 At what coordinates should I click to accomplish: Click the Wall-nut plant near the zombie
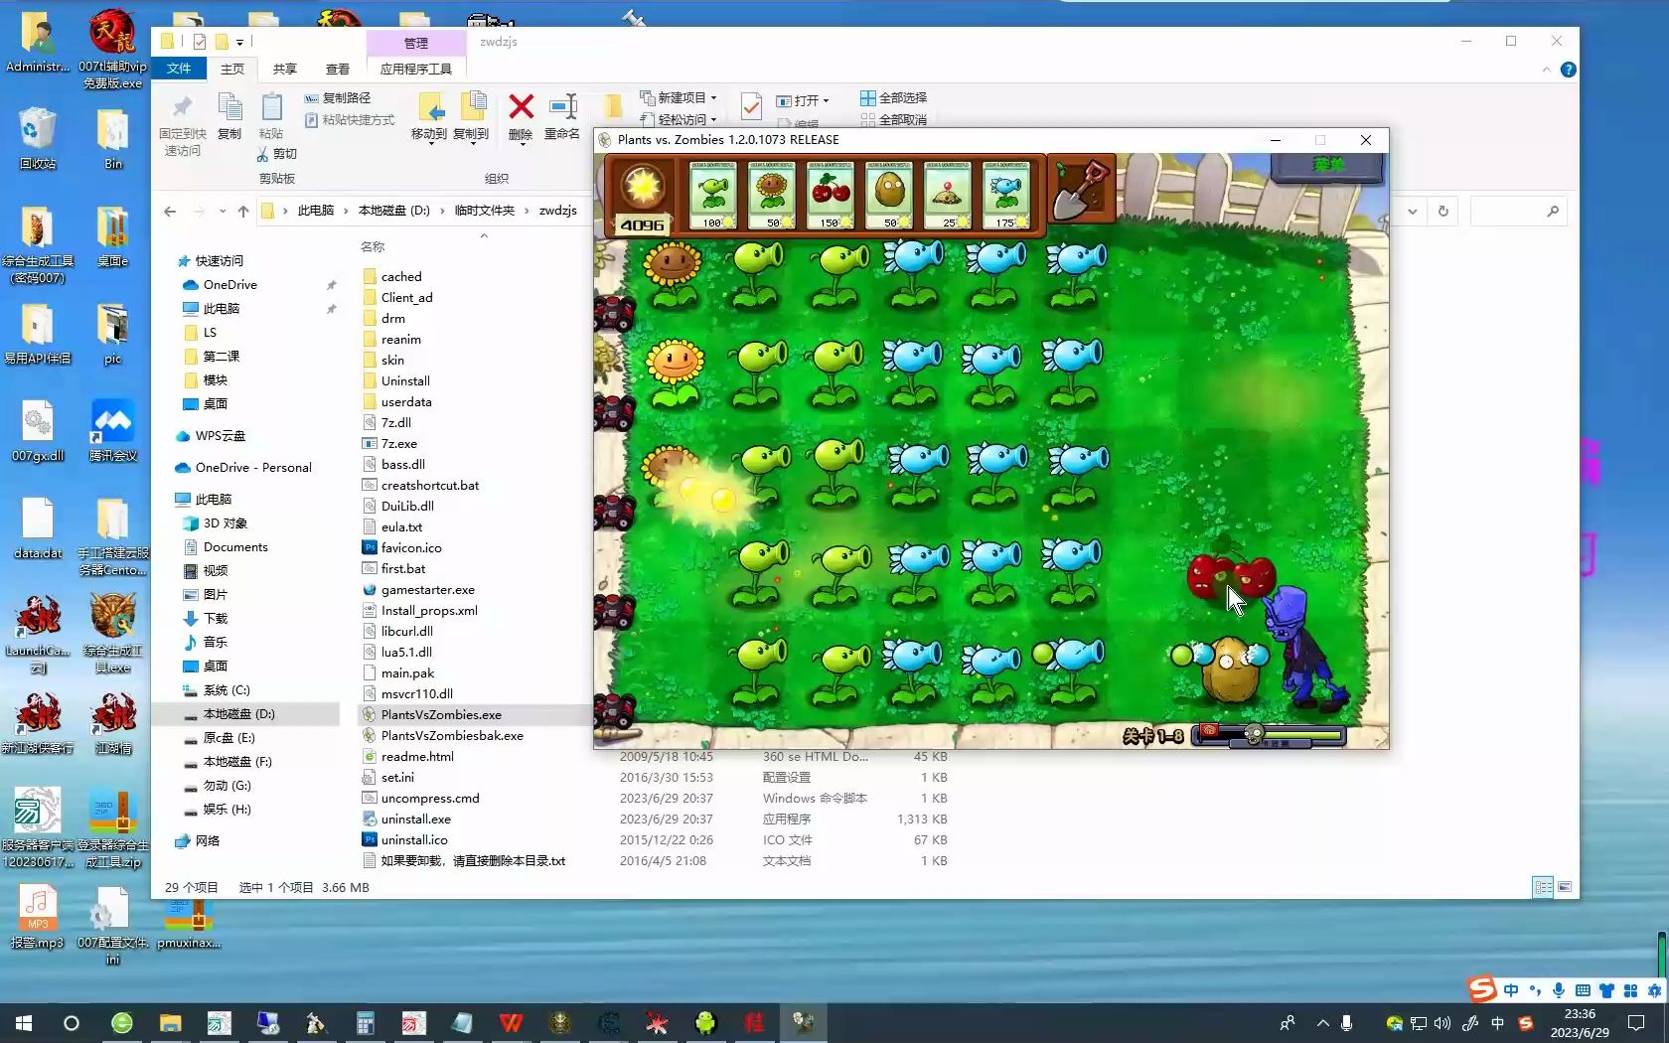[1230, 669]
